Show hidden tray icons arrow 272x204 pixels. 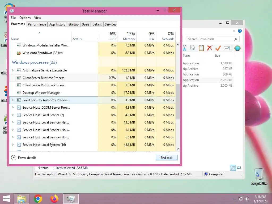234,199
